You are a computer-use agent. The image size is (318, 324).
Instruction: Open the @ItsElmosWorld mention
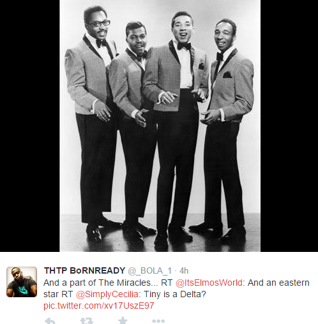[209, 283]
